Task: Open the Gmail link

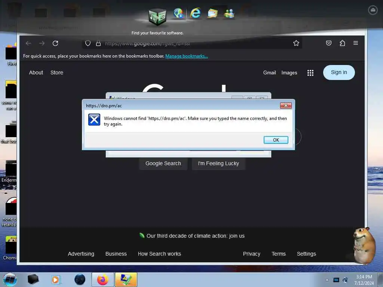Action: [x=270, y=72]
